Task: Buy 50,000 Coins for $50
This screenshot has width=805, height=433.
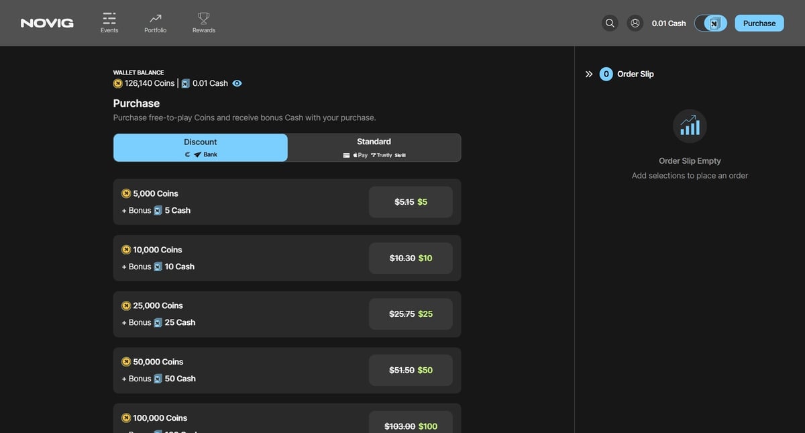Action: [x=411, y=371]
